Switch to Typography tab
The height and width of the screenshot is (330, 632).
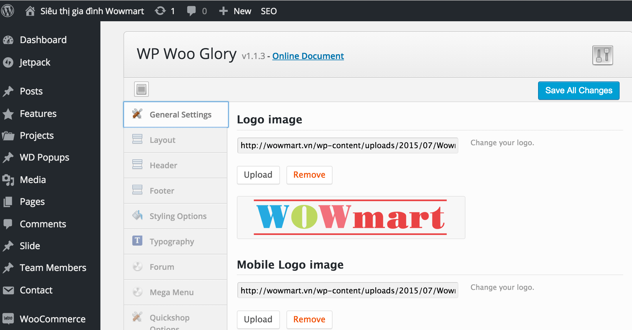click(x=175, y=241)
